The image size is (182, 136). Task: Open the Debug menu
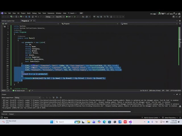pos(34,13)
